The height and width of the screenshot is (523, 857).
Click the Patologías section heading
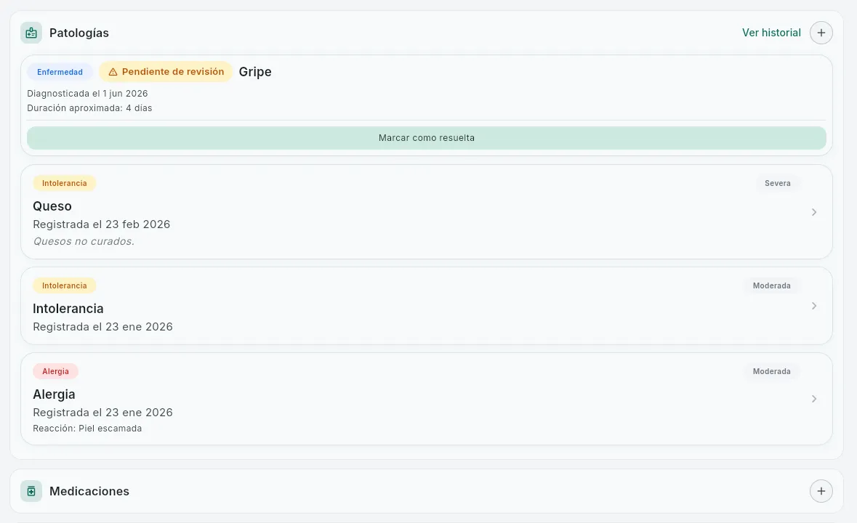79,33
